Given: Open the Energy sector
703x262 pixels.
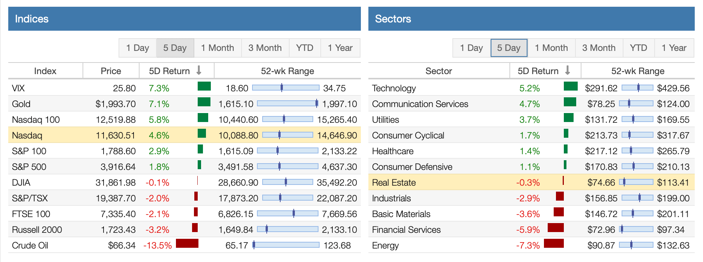Looking at the screenshot, I should pos(532,245).
